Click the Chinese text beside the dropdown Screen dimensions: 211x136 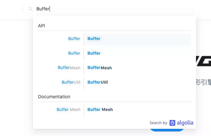pos(203,82)
